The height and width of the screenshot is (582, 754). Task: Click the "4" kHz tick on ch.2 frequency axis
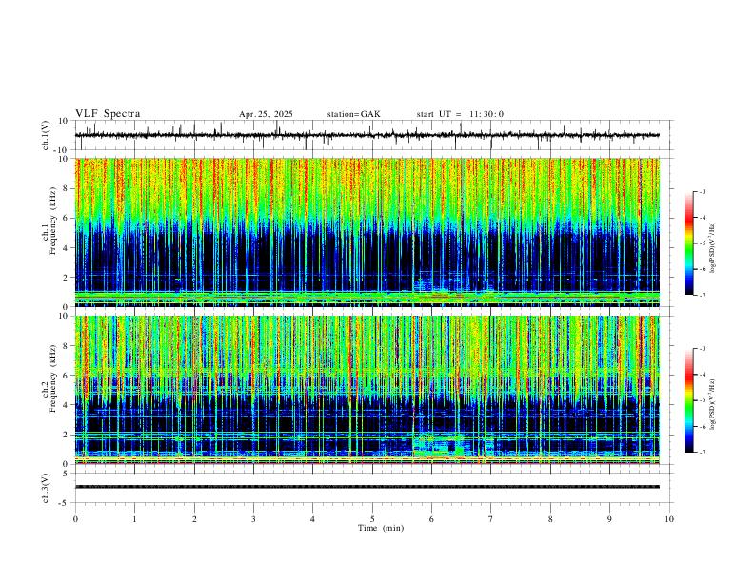67,405
